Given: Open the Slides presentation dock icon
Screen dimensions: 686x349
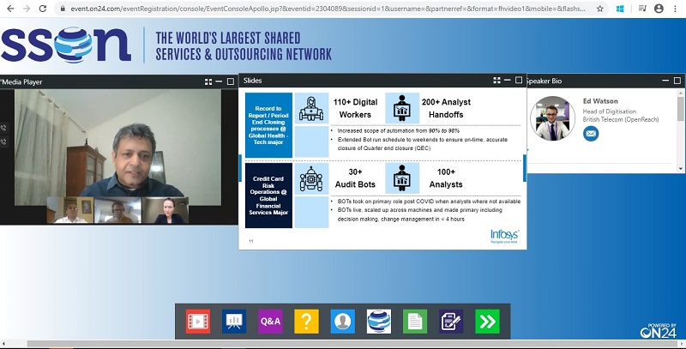Looking at the screenshot, I should coord(234,322).
